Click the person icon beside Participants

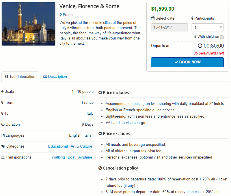192,18
